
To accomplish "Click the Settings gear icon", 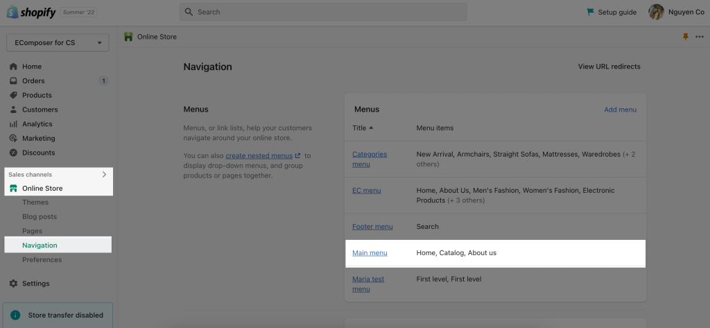I will click(x=14, y=284).
